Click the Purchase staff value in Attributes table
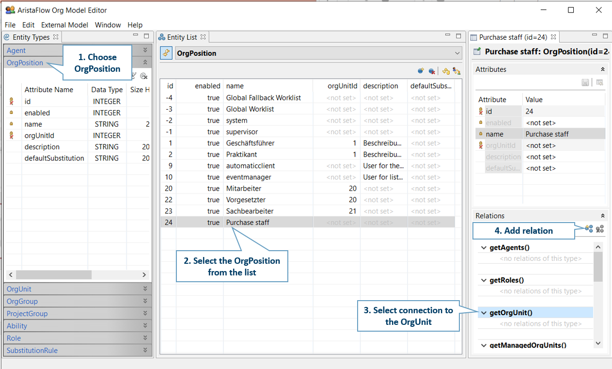 pos(547,134)
